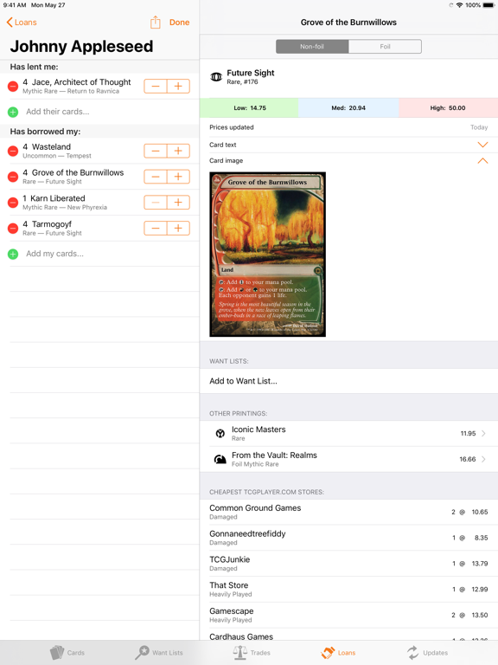Open Common Ground Games store listing
This screenshot has height=665, width=498.
point(348,512)
